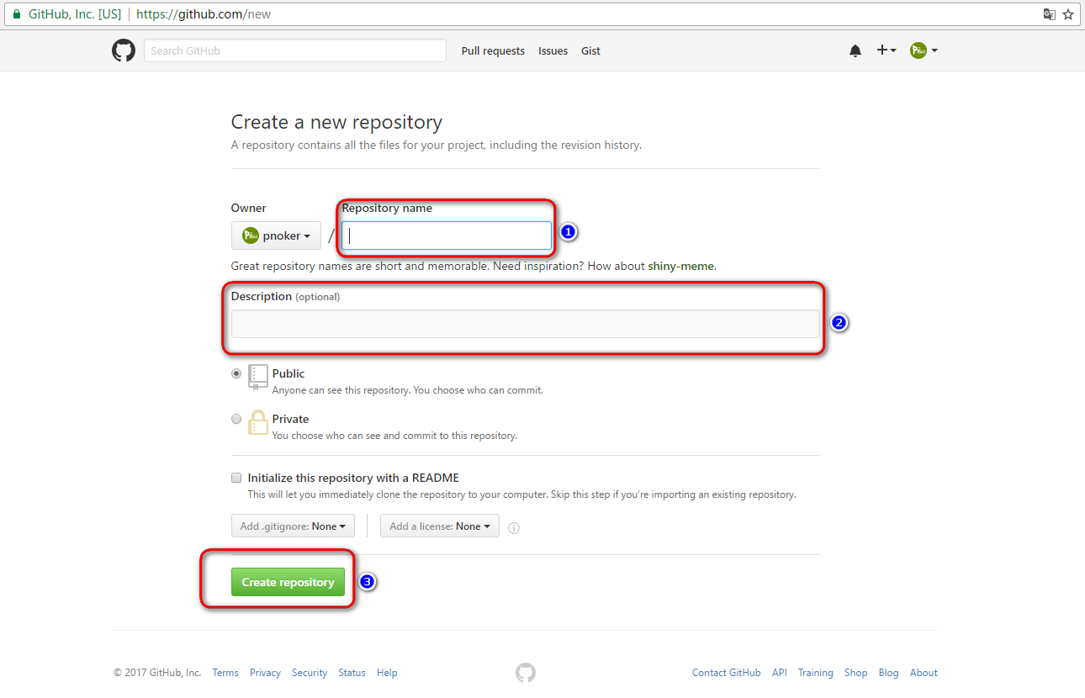Open the Security footer link
The width and height of the screenshot is (1085, 698).
point(310,673)
